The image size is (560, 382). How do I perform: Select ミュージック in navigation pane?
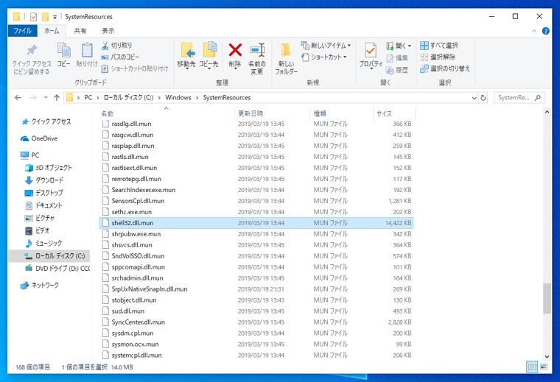[43, 243]
